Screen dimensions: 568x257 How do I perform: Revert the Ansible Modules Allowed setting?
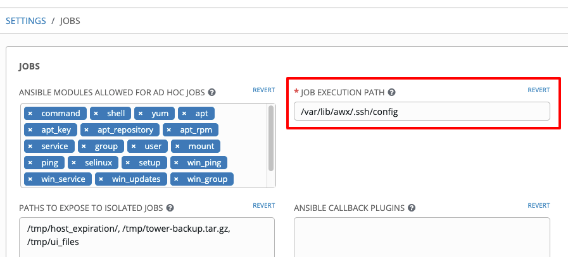(x=263, y=90)
